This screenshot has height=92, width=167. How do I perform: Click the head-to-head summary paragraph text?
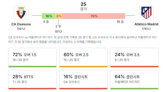(x=83, y=40)
